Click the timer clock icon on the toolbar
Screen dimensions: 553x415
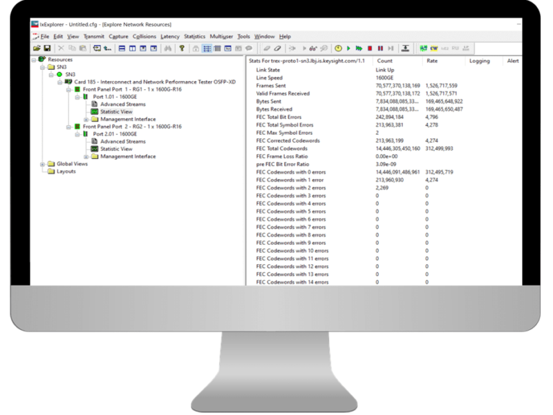339,48
